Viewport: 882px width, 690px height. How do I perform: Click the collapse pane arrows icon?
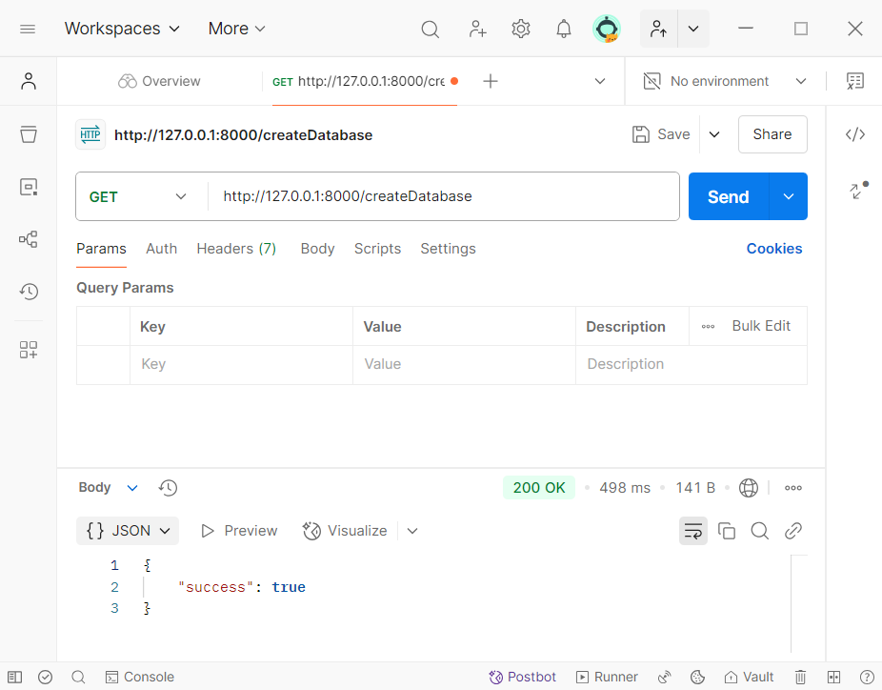[x=858, y=191]
